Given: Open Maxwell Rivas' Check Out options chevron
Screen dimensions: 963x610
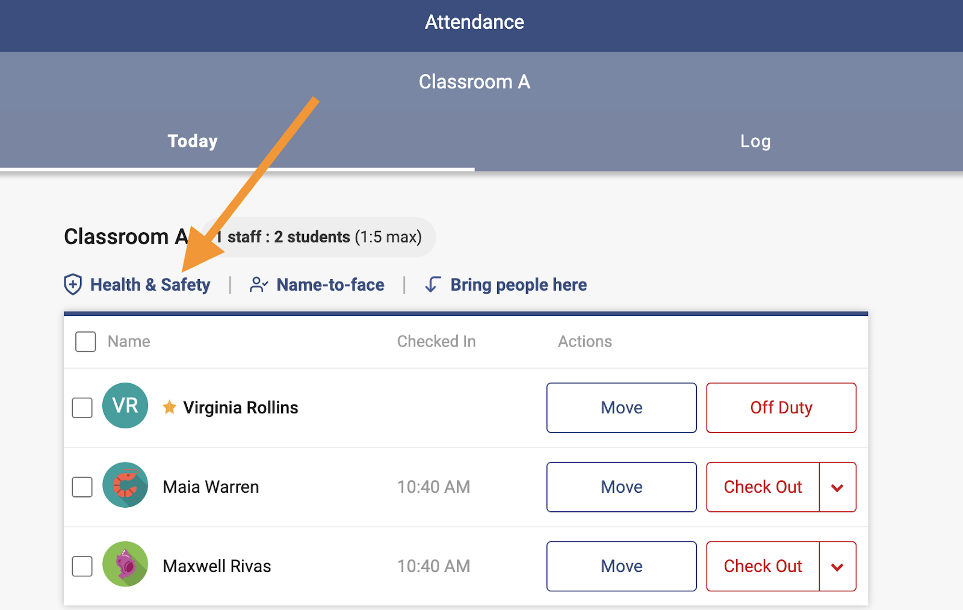Looking at the screenshot, I should coord(837,567).
